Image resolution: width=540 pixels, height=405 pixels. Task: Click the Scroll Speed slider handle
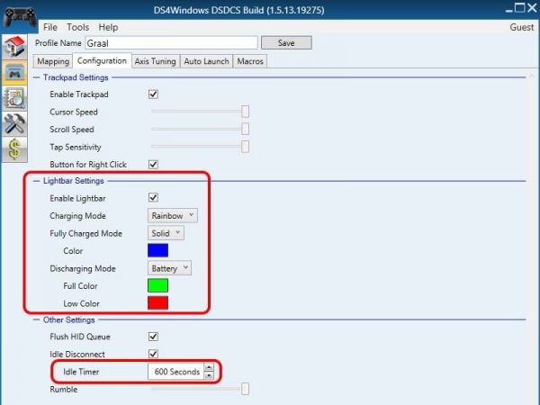pos(245,129)
